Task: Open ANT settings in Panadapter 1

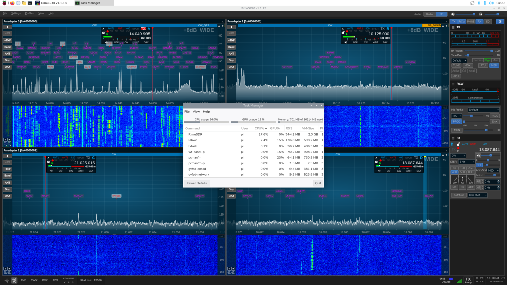Action: click(231, 54)
